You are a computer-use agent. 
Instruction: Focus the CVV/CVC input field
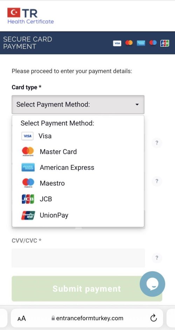(x=78, y=258)
